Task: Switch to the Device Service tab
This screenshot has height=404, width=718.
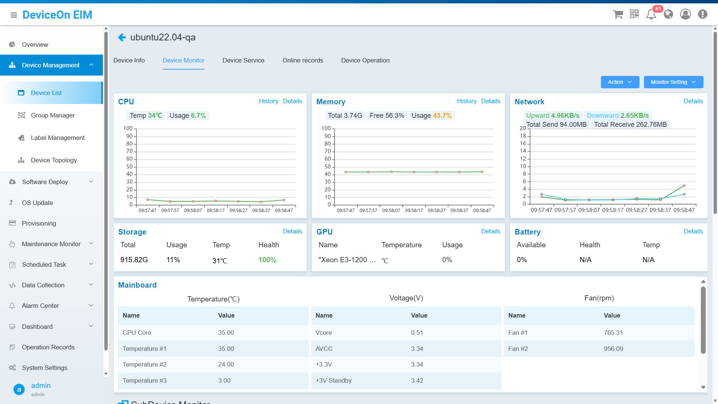Action: pyautogui.click(x=243, y=60)
